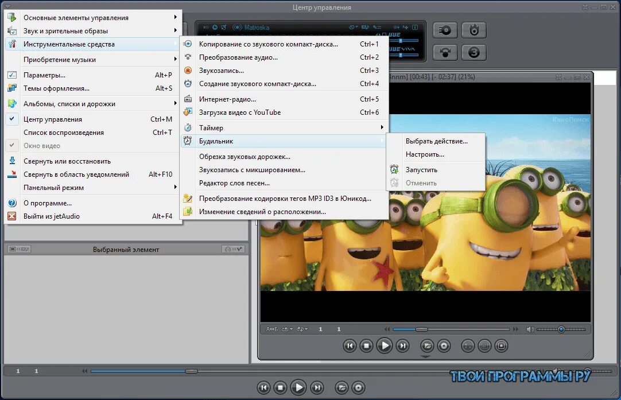621x400 pixels.
Task: Click the Stop button in the main control bar
Action: [x=281, y=388]
